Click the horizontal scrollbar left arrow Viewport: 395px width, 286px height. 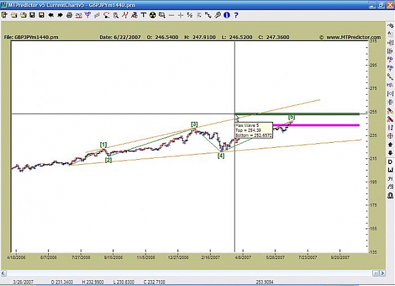point(4,273)
